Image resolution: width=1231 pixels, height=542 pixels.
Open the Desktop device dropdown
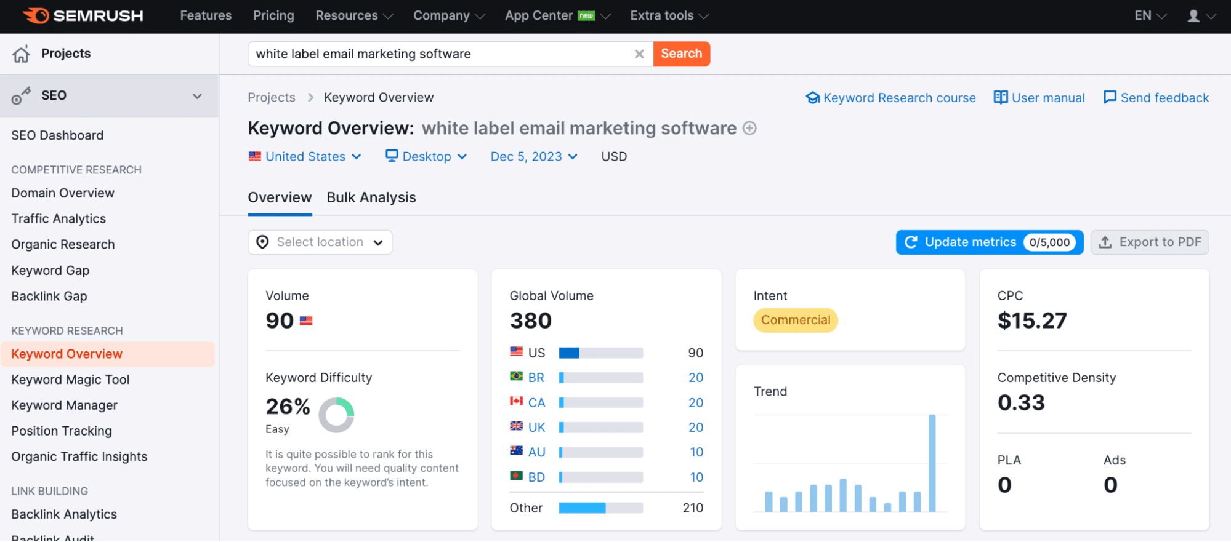coord(426,156)
